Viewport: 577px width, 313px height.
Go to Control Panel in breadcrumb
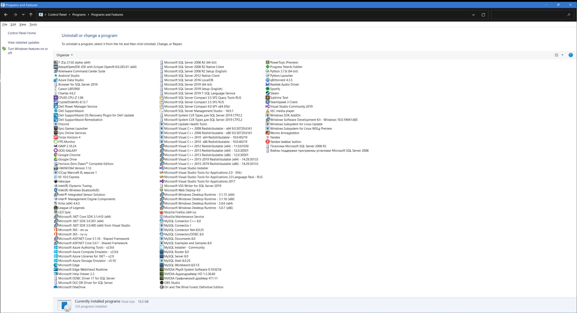tap(58, 15)
